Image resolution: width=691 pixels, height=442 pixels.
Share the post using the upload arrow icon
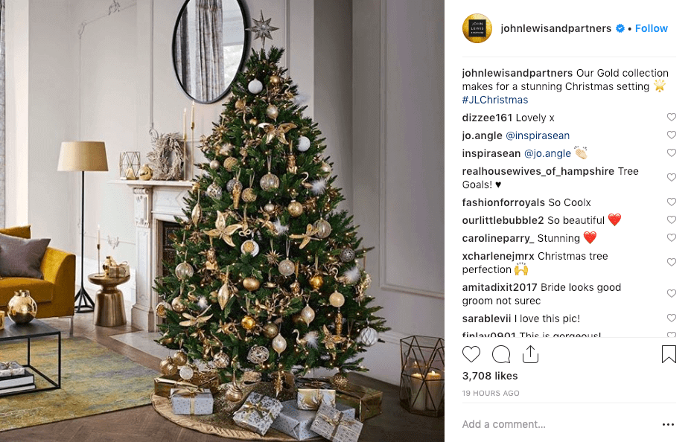click(x=530, y=354)
